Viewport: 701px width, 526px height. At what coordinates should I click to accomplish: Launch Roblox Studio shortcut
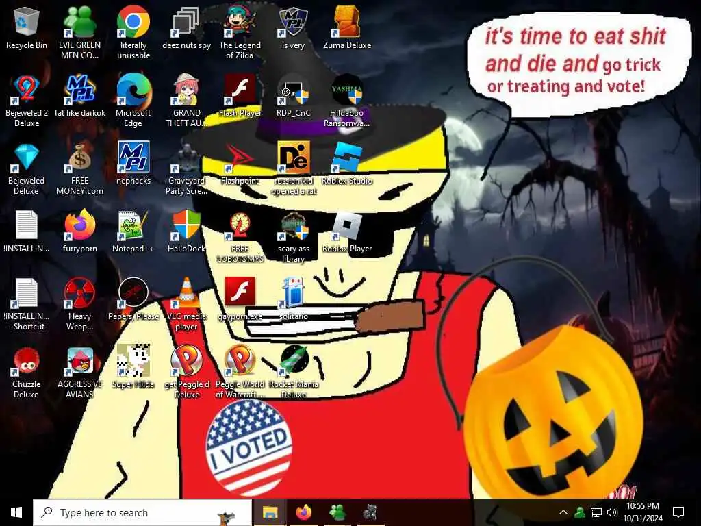click(x=347, y=163)
